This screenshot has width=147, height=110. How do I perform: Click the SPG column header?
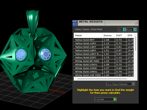point(130,35)
